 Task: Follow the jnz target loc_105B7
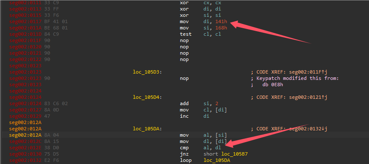234,154
